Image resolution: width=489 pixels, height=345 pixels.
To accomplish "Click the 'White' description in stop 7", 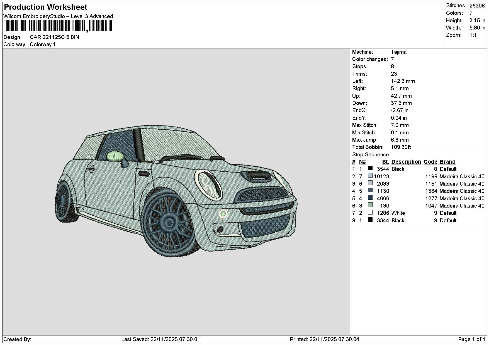I will click(x=398, y=213).
